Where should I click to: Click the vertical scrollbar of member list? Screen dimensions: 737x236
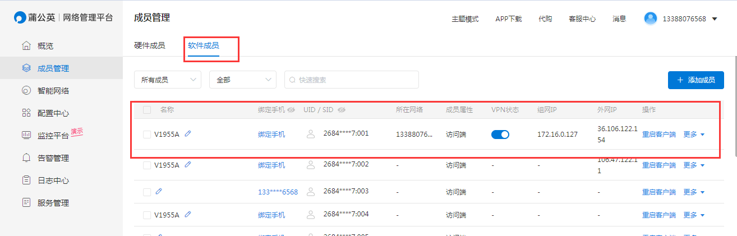[x=735, y=107]
